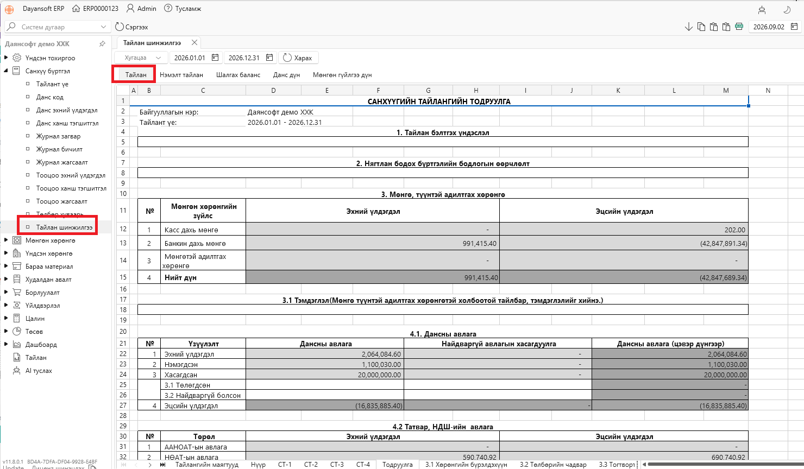Click the gear icon for Үндсэн тохиргоо
The height and width of the screenshot is (469, 804).
[x=17, y=58]
